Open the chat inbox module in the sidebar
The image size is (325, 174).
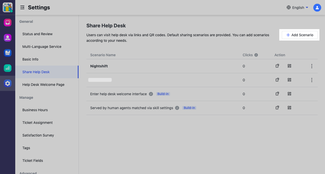[7, 22]
